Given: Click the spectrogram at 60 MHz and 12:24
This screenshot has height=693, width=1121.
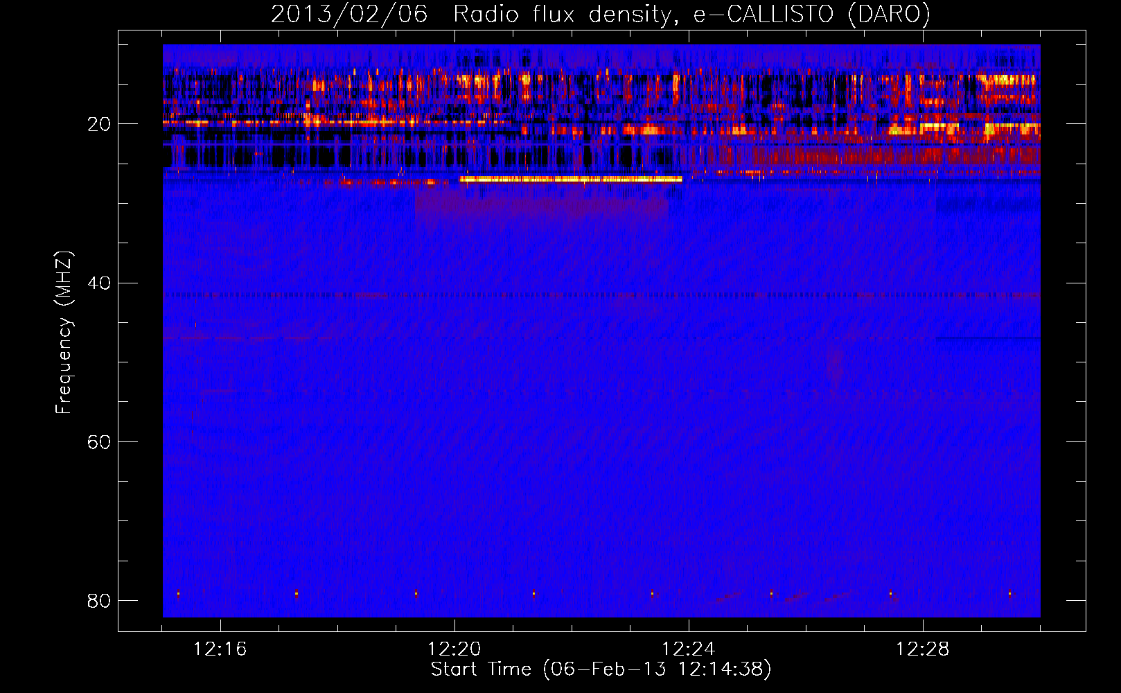Looking at the screenshot, I should (x=689, y=441).
